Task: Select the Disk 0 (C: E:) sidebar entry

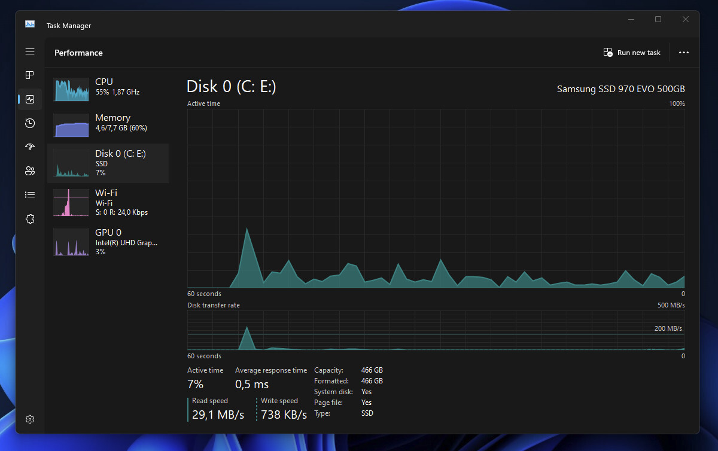Action: 108,163
